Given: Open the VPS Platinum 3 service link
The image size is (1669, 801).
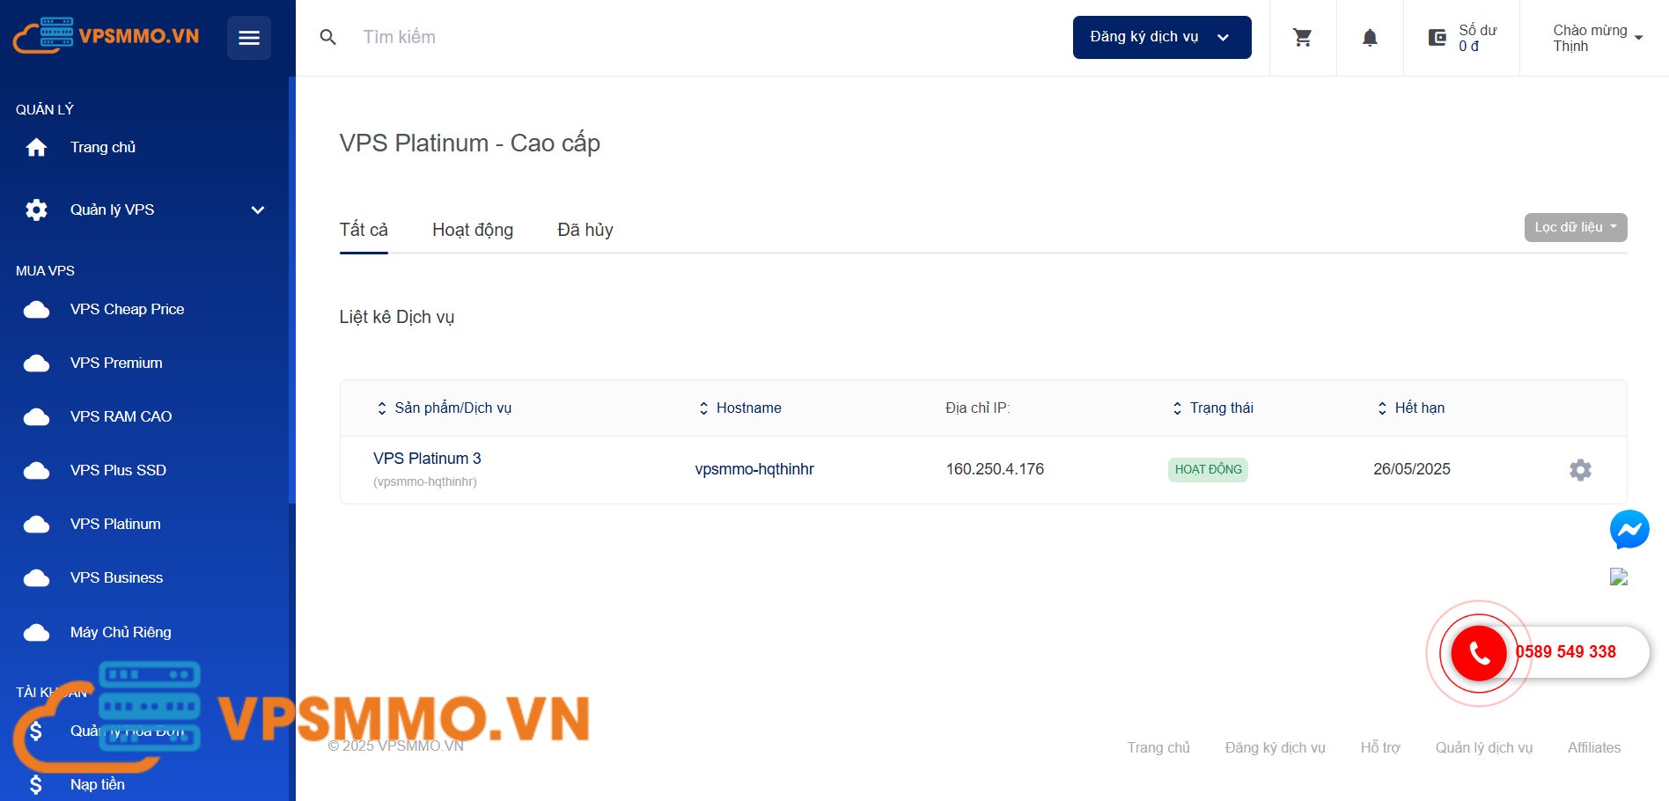Looking at the screenshot, I should pyautogui.click(x=427, y=459).
